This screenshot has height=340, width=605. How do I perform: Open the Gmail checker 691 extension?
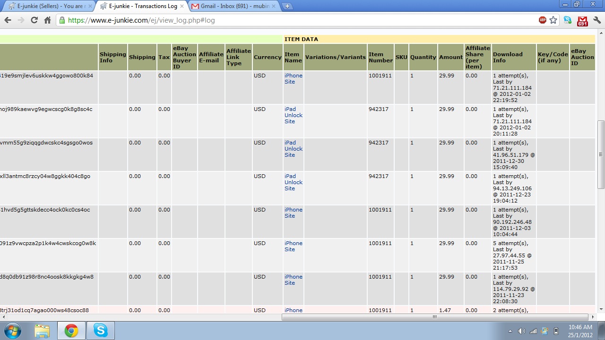point(582,21)
